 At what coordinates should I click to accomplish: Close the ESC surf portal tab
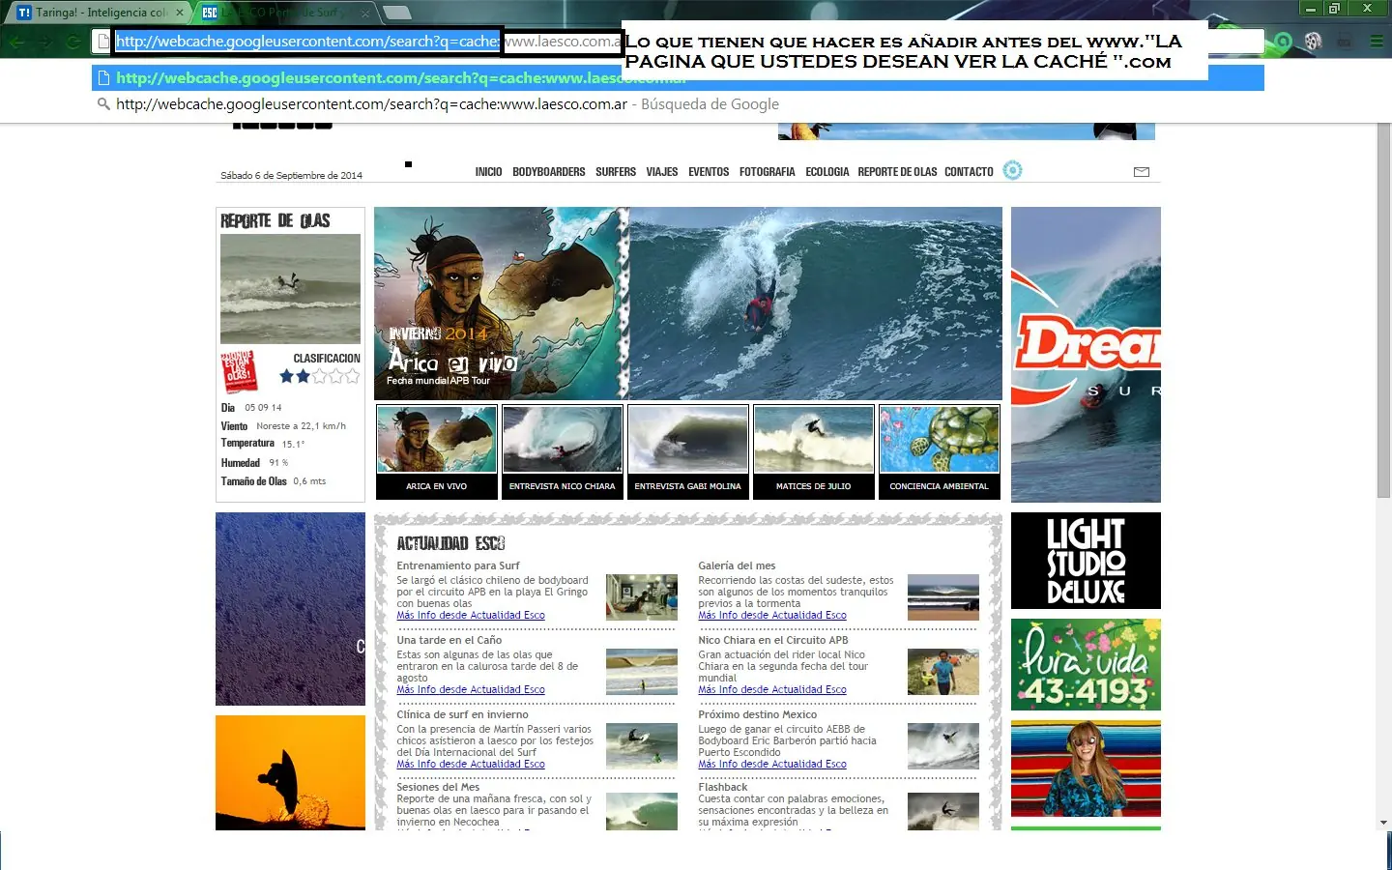(365, 13)
